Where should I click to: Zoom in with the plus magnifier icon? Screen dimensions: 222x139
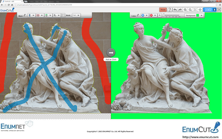pyautogui.click(x=185, y=10)
